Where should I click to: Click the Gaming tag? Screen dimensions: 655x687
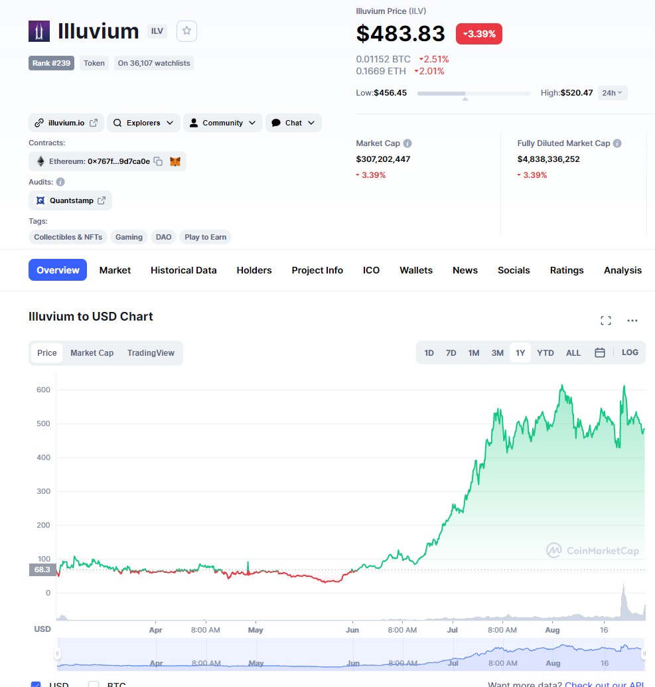(129, 237)
